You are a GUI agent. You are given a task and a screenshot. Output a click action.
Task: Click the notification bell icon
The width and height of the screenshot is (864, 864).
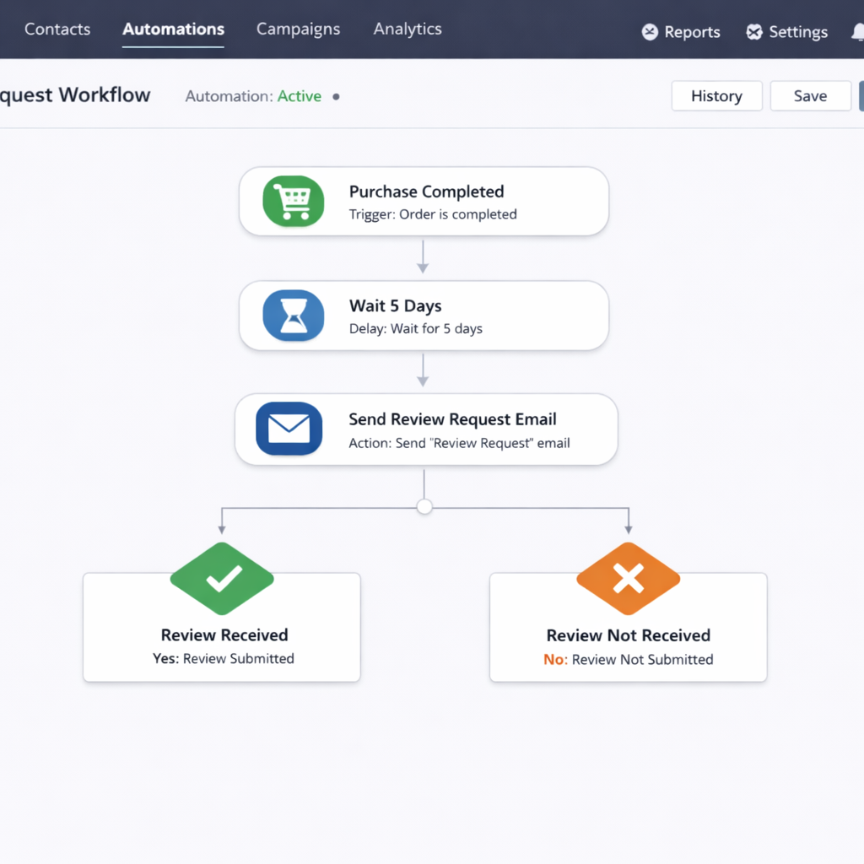click(857, 32)
